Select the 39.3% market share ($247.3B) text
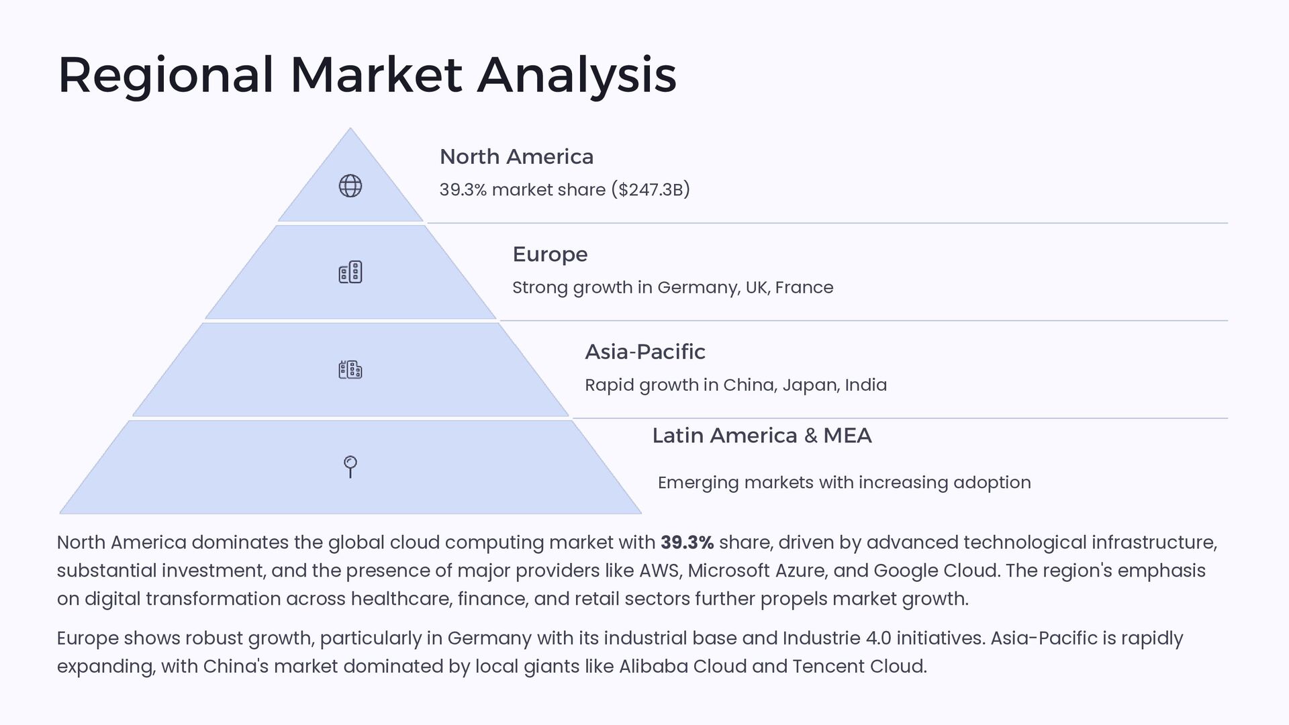 click(x=564, y=190)
